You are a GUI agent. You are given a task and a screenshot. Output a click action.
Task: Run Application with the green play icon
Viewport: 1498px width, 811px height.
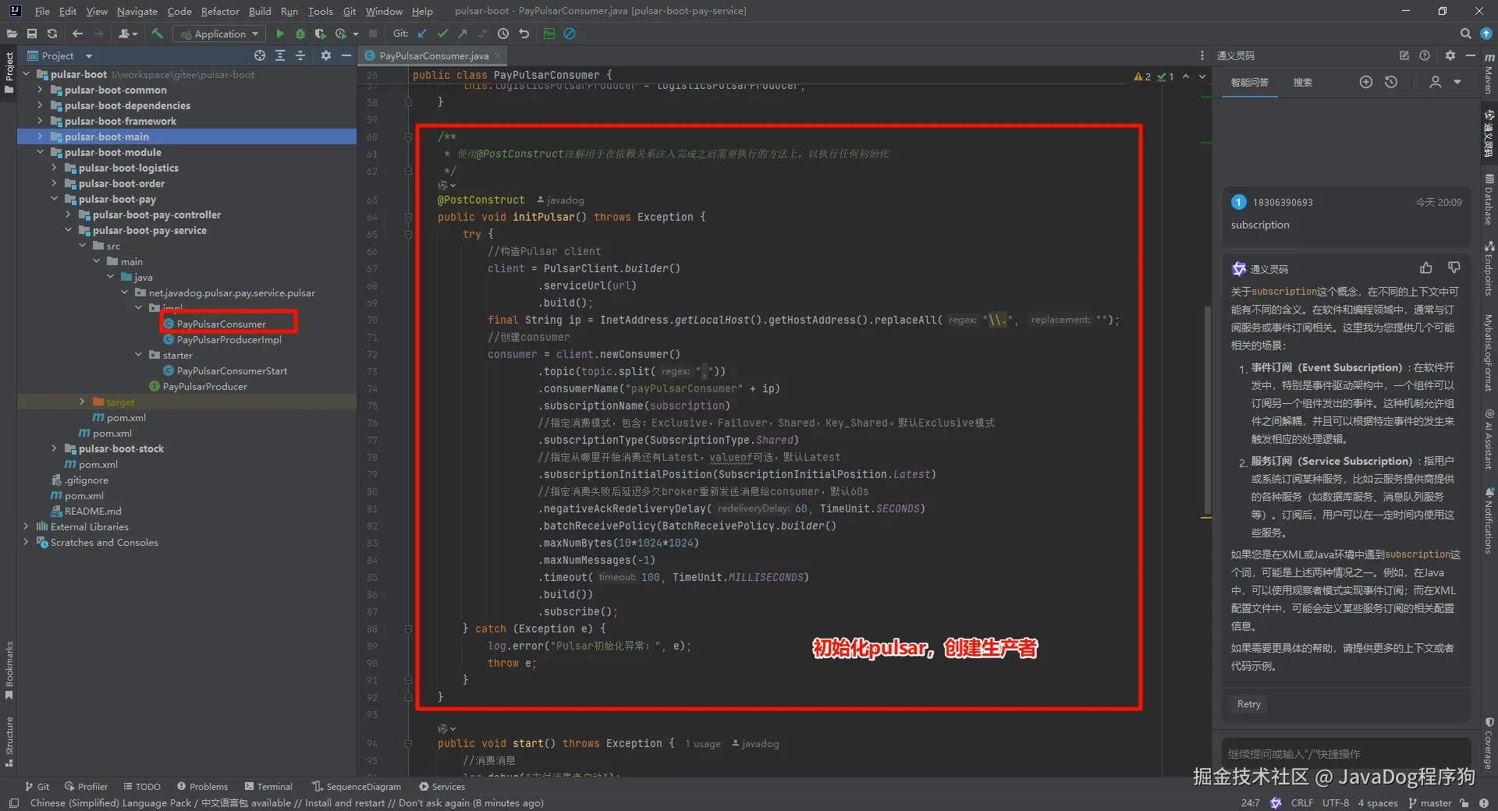(x=280, y=34)
